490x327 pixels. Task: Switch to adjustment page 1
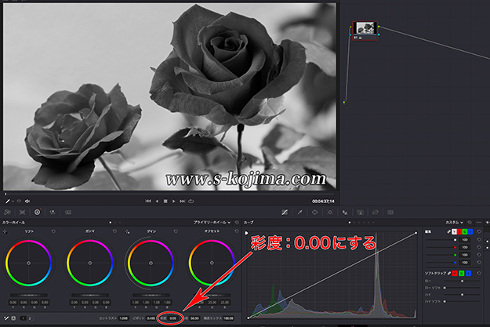tap(23, 318)
